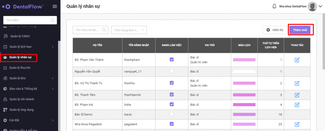Image resolution: width=325 pixels, height=131 pixels.
Task: Edit BS. Phạm Văn Thành record
Action: (297, 60)
